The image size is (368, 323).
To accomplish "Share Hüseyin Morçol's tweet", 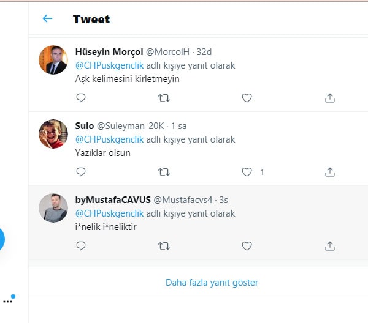I will pyautogui.click(x=329, y=98).
